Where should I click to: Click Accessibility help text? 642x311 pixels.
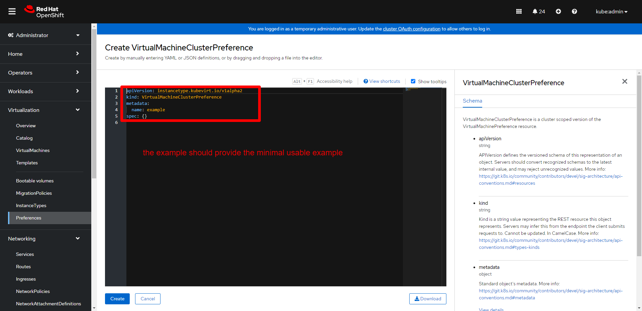click(334, 81)
